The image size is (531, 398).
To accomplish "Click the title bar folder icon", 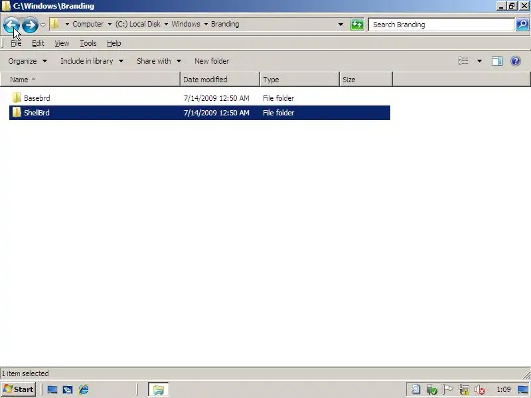I will [6, 6].
